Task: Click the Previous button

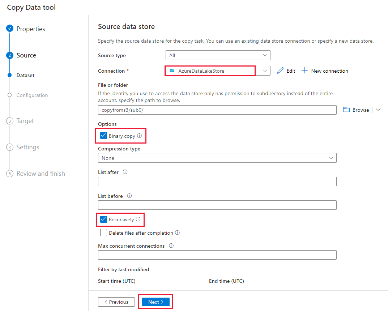Action: [x=116, y=302]
